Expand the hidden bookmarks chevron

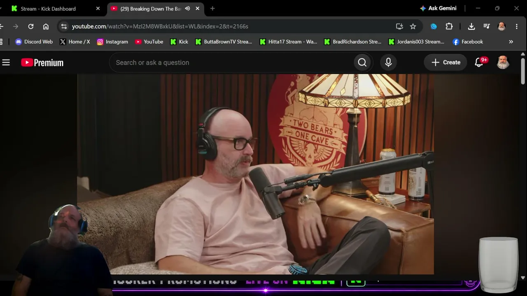511,42
